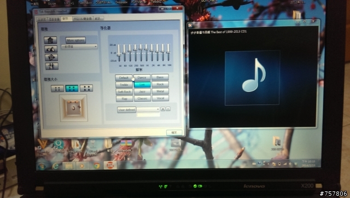Apply the Vocal equalizer preset
This screenshot has height=198, width=350.
(160, 98)
